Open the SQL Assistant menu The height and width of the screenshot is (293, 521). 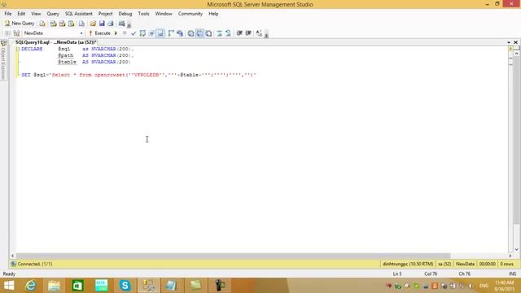[x=79, y=14]
